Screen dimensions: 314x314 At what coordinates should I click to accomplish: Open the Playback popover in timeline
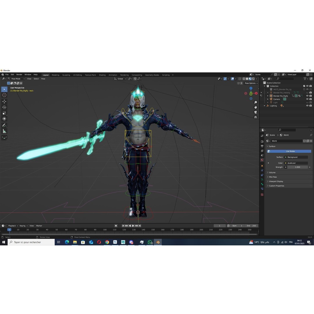tap(13, 226)
